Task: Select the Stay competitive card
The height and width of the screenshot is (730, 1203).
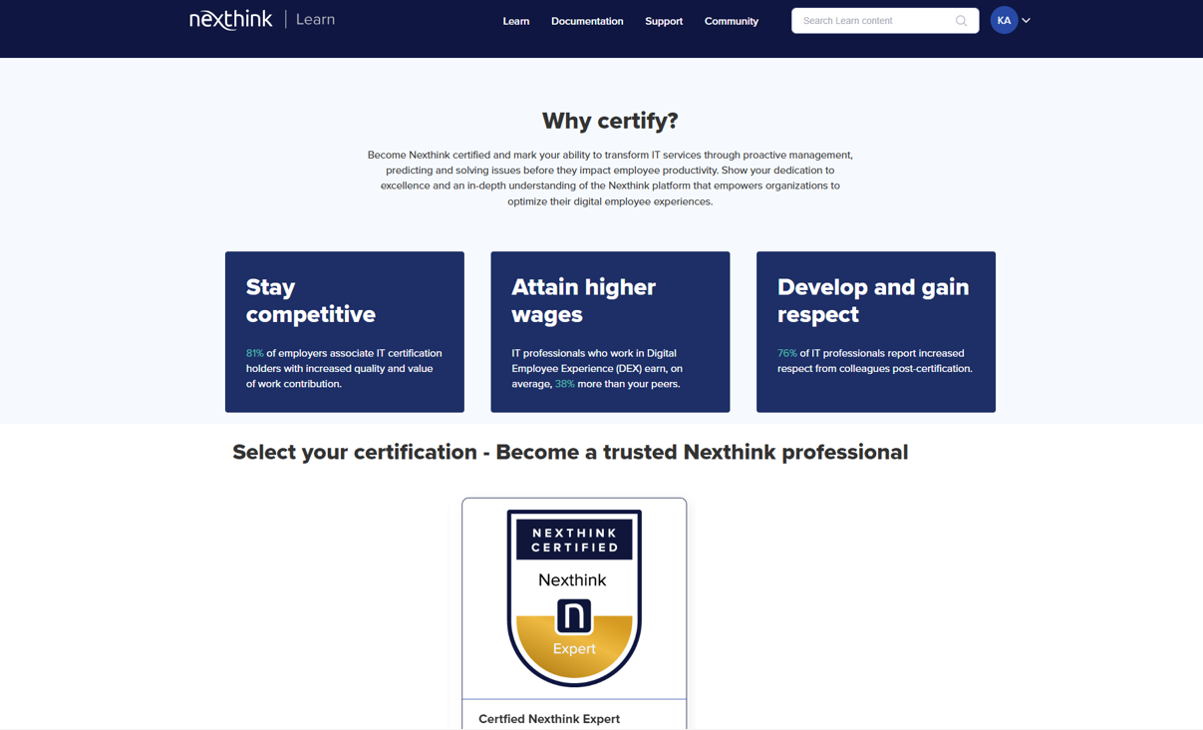Action: 344,331
